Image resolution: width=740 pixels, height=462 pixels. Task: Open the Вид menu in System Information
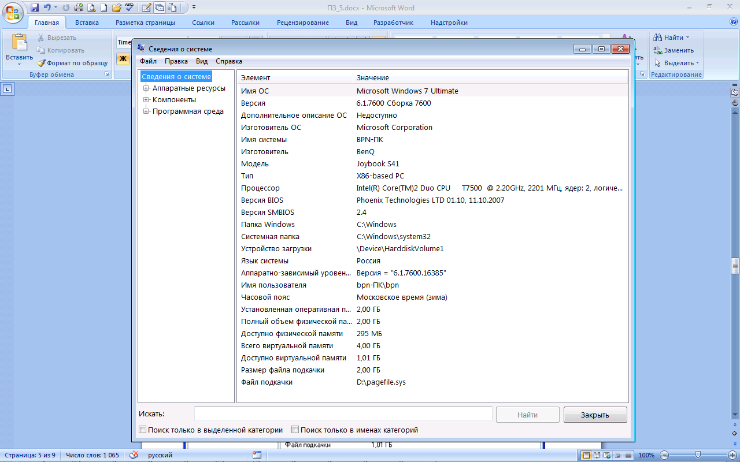click(202, 61)
